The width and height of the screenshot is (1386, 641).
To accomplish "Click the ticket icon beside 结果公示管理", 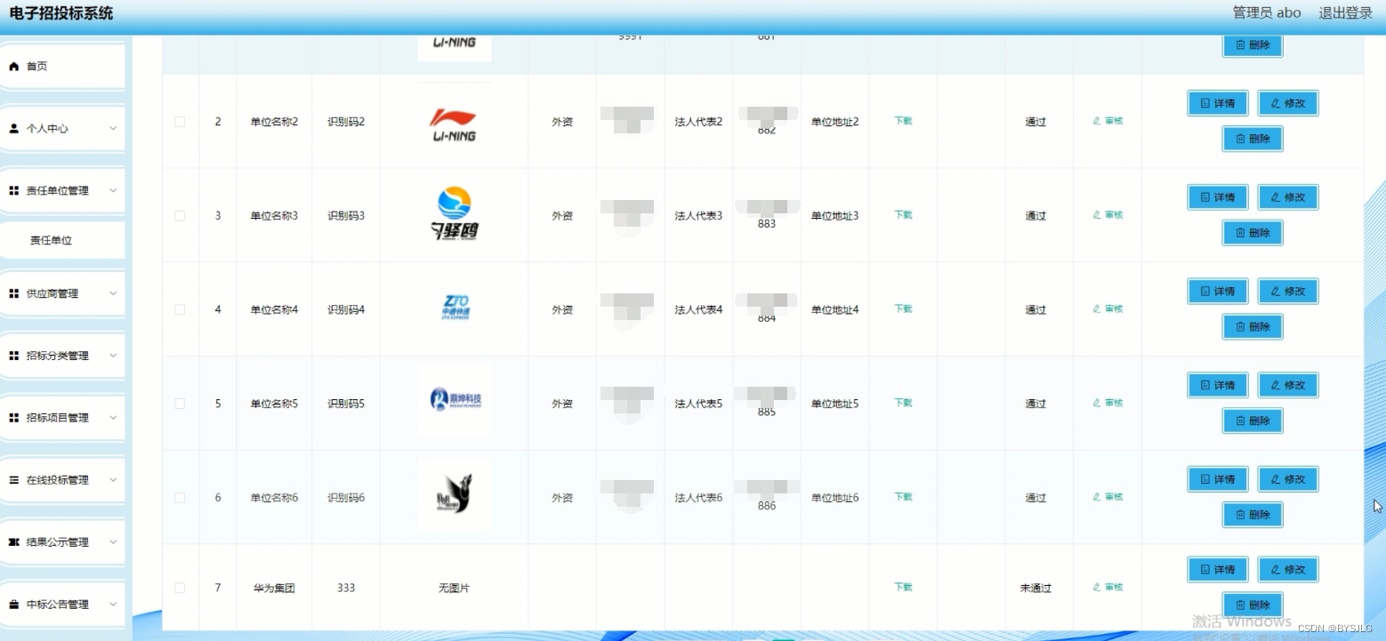I will 13,542.
